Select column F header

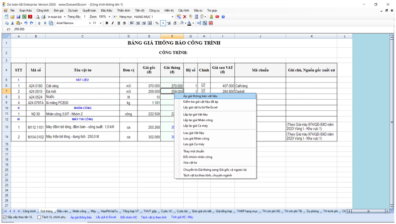[x=172, y=36]
